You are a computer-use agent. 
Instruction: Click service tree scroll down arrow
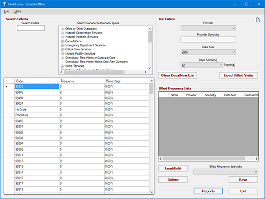150,68
